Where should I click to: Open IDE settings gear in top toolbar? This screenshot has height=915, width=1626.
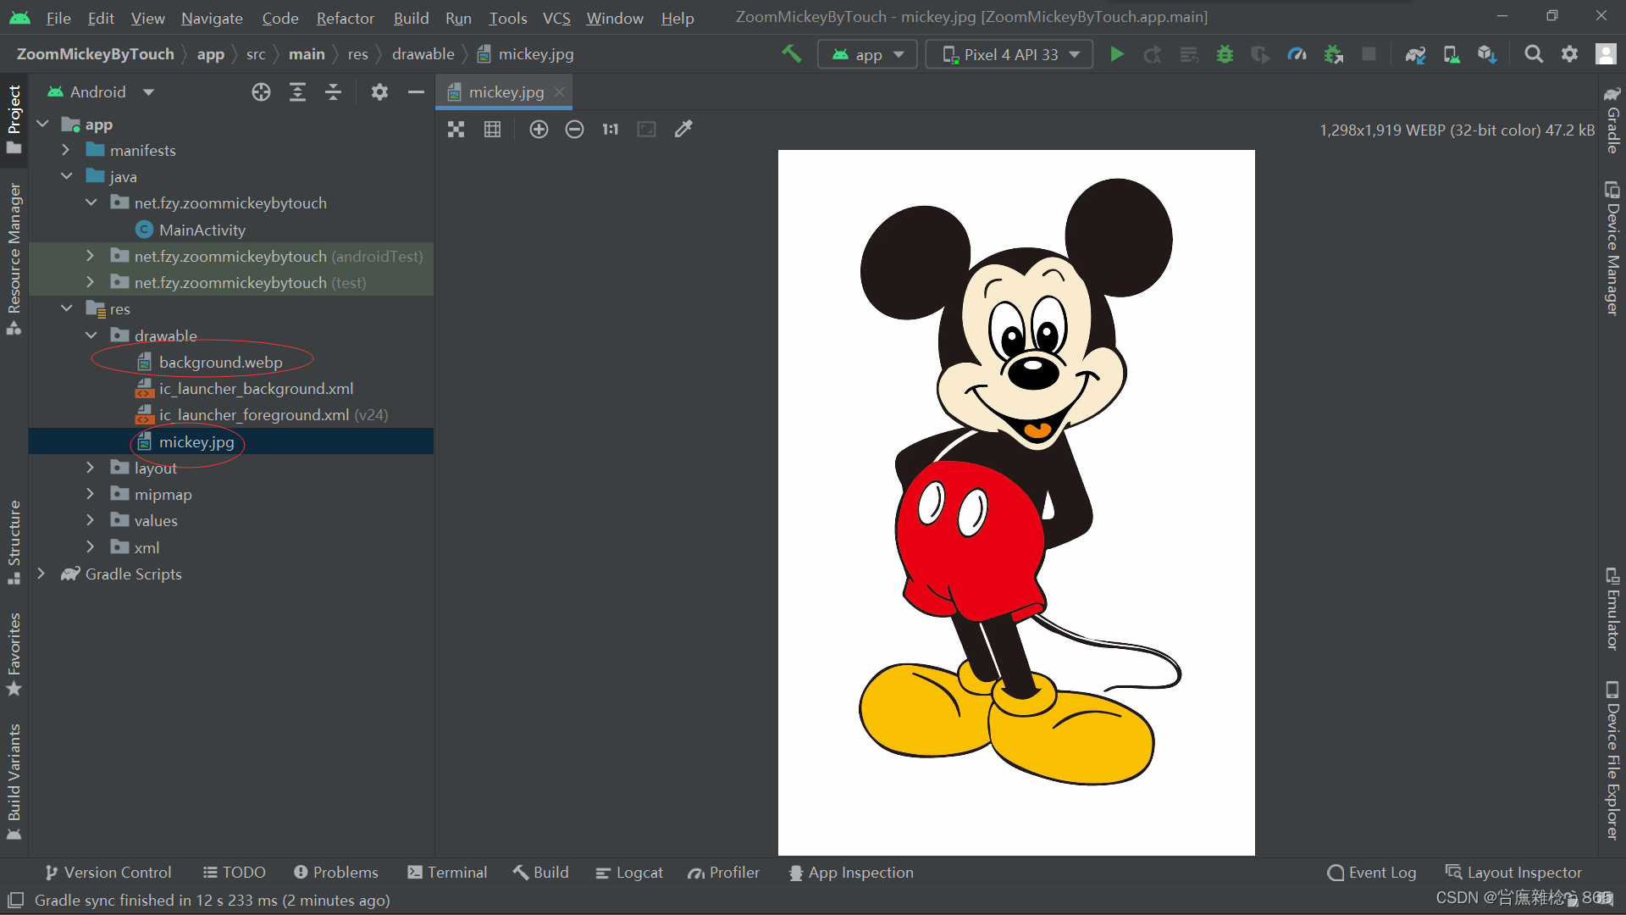(x=1569, y=54)
